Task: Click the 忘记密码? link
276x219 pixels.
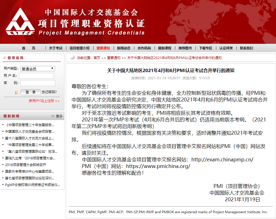Action: (x=49, y=92)
